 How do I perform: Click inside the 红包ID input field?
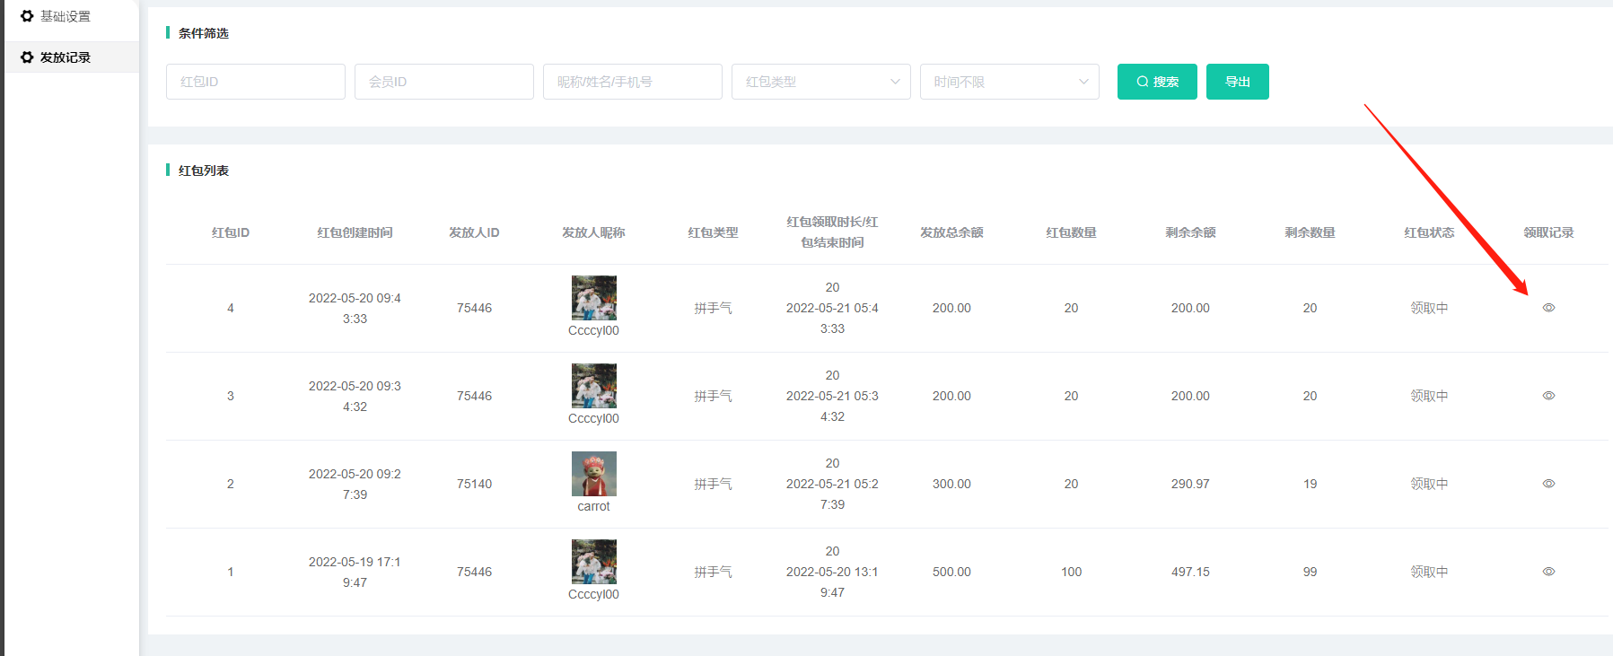(x=255, y=82)
